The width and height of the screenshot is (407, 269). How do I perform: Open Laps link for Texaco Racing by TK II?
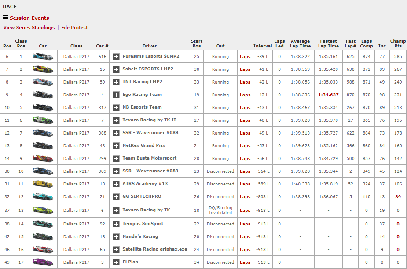(x=245, y=120)
